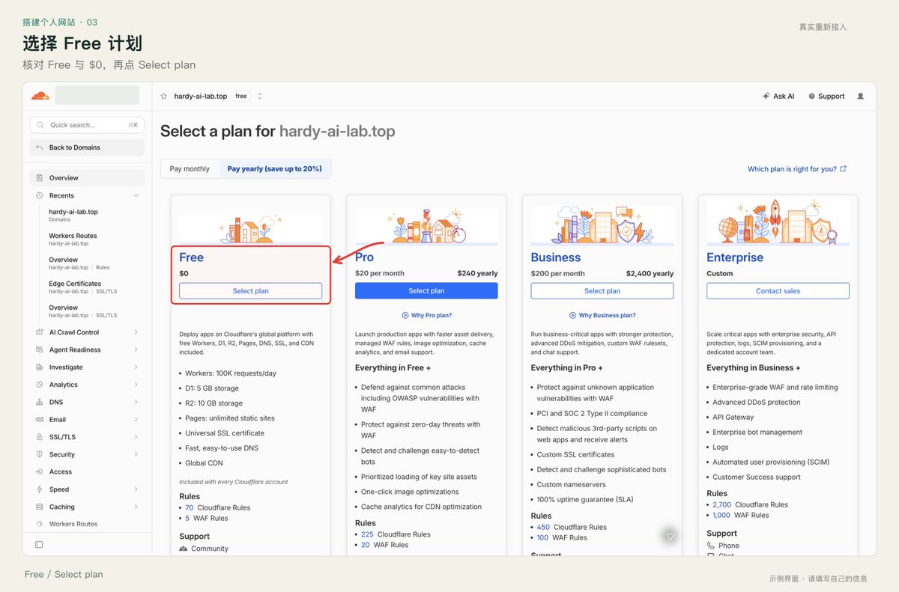The width and height of the screenshot is (899, 592).
Task: Star the hardy-ai-lab.top domain
Action: pos(164,97)
